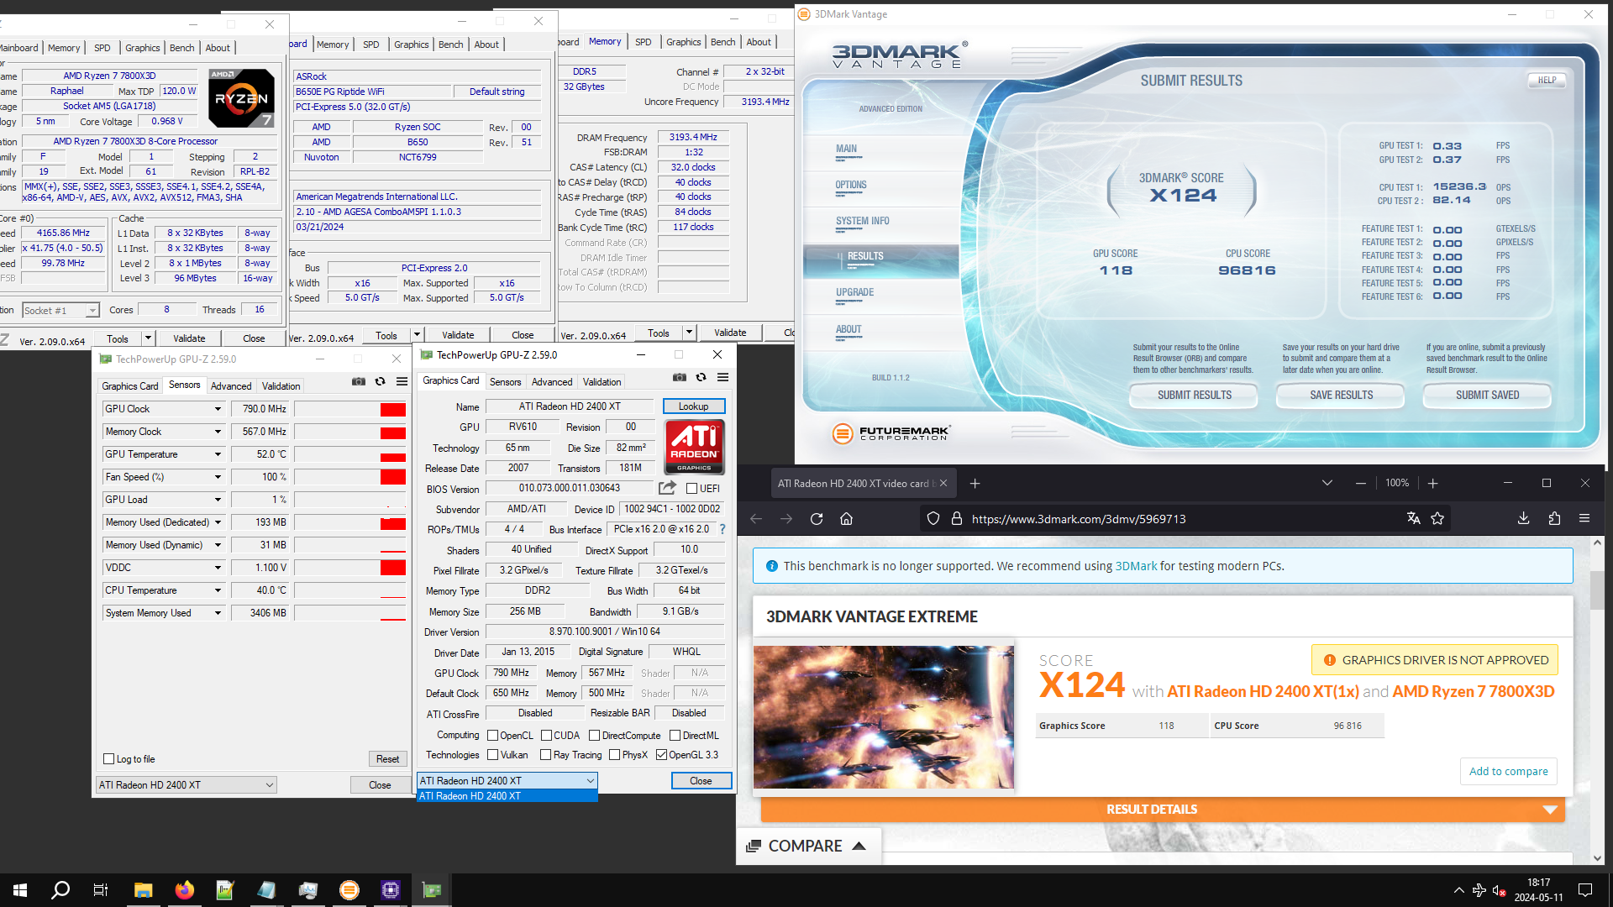Open ATI Radeon HD 2400 XT card selector
The width and height of the screenshot is (1613, 907).
(x=507, y=781)
